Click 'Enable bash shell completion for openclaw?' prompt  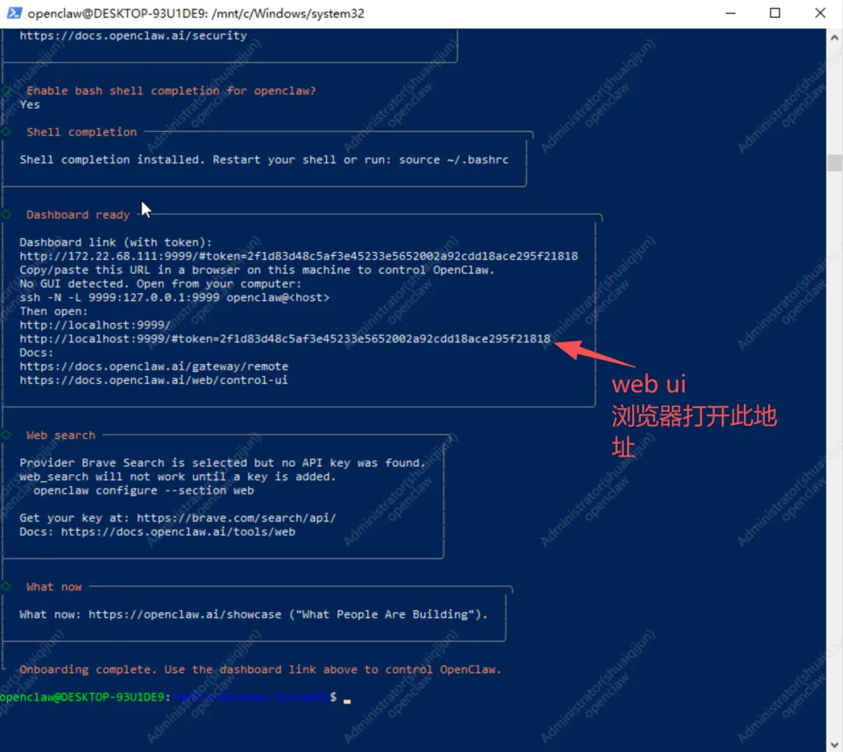(172, 90)
